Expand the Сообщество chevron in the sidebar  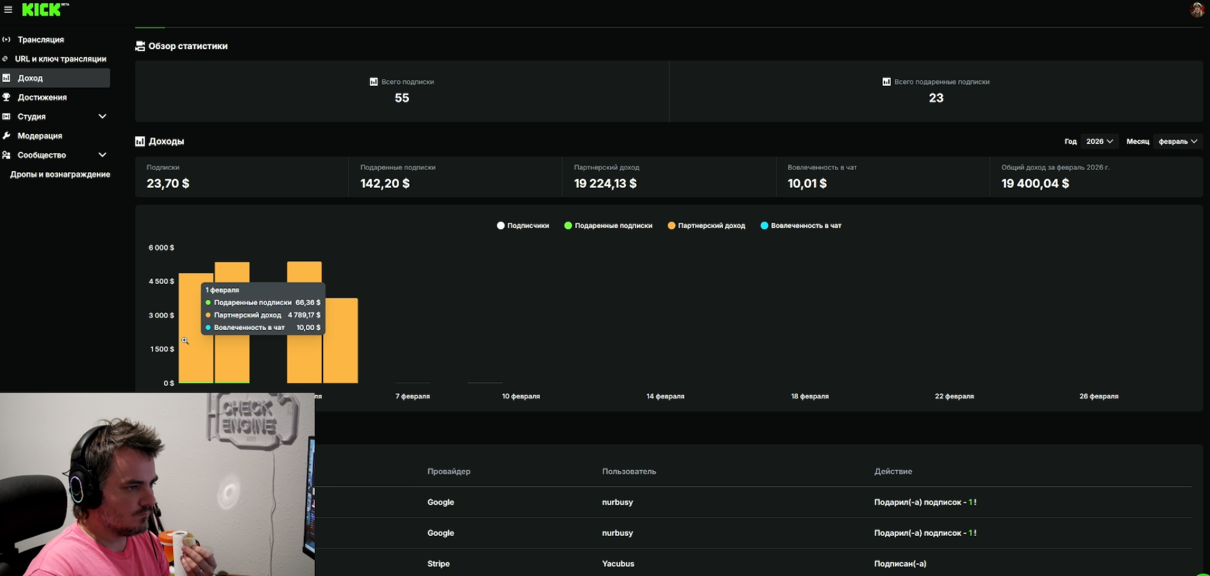[102, 155]
